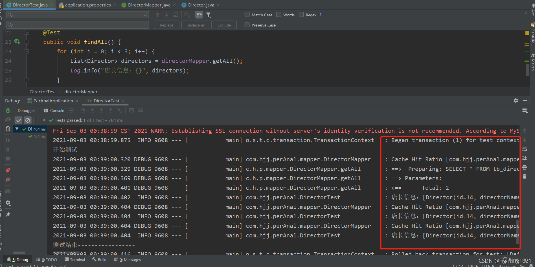Viewport: 535px width, 267px height.
Task: Switch to PerAnalApplication debug session tab
Action: pos(53,101)
